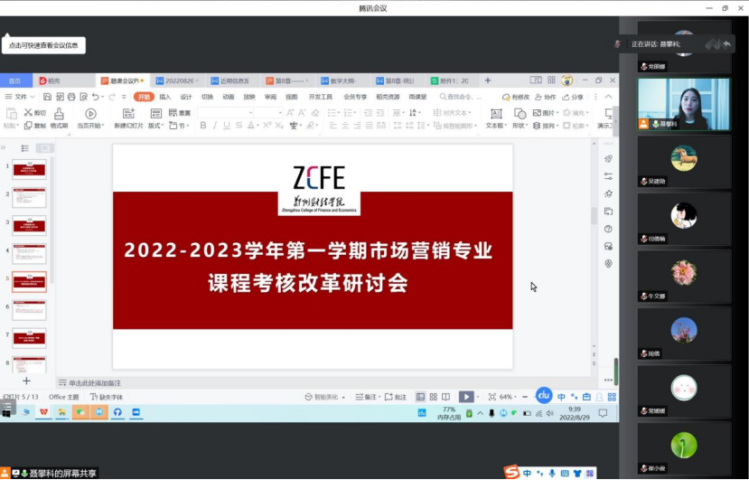Toggle the notes (备注) pane button
The height and width of the screenshot is (480, 749).
[368, 397]
